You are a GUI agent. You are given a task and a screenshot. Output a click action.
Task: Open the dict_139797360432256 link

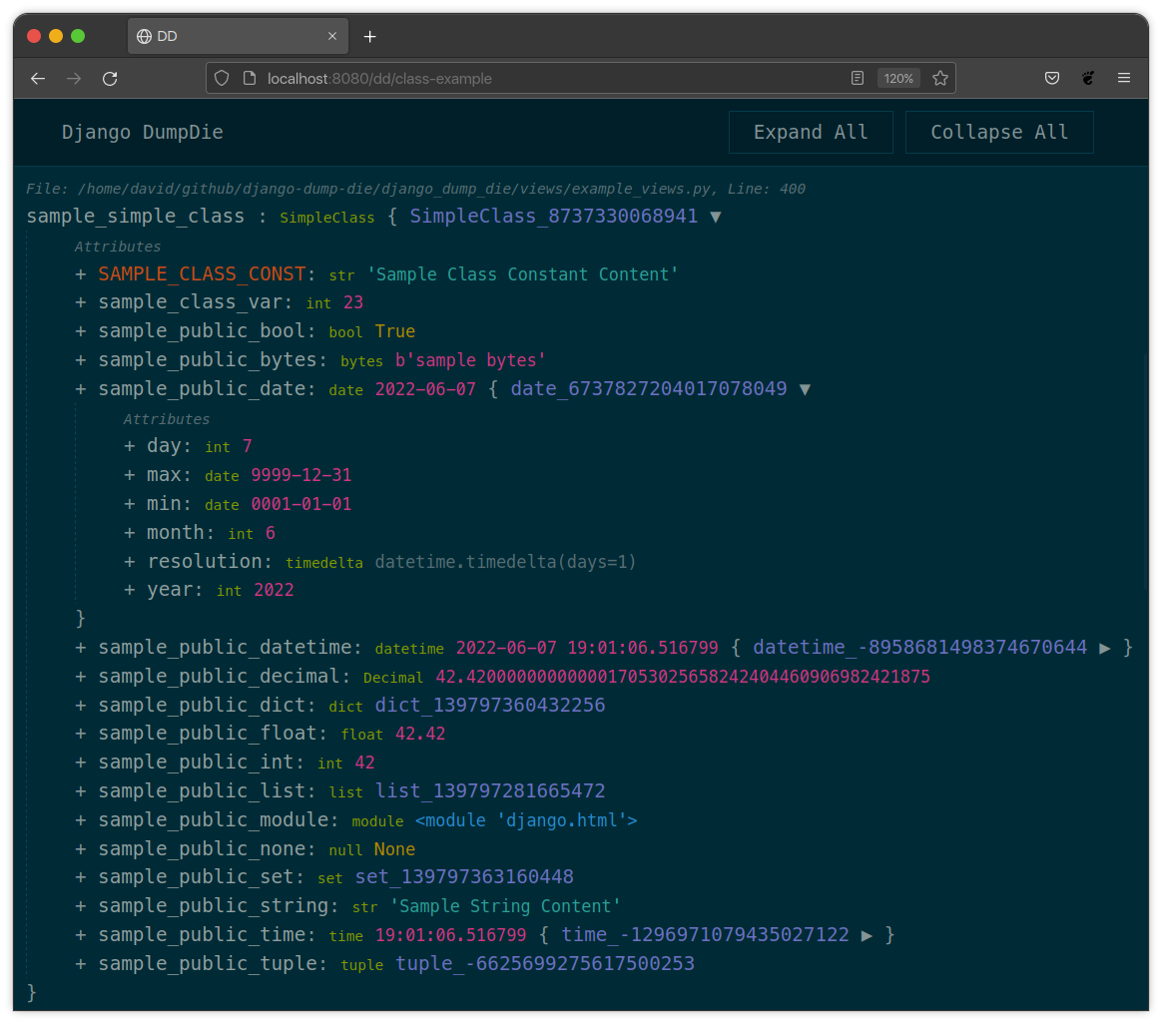coord(489,706)
